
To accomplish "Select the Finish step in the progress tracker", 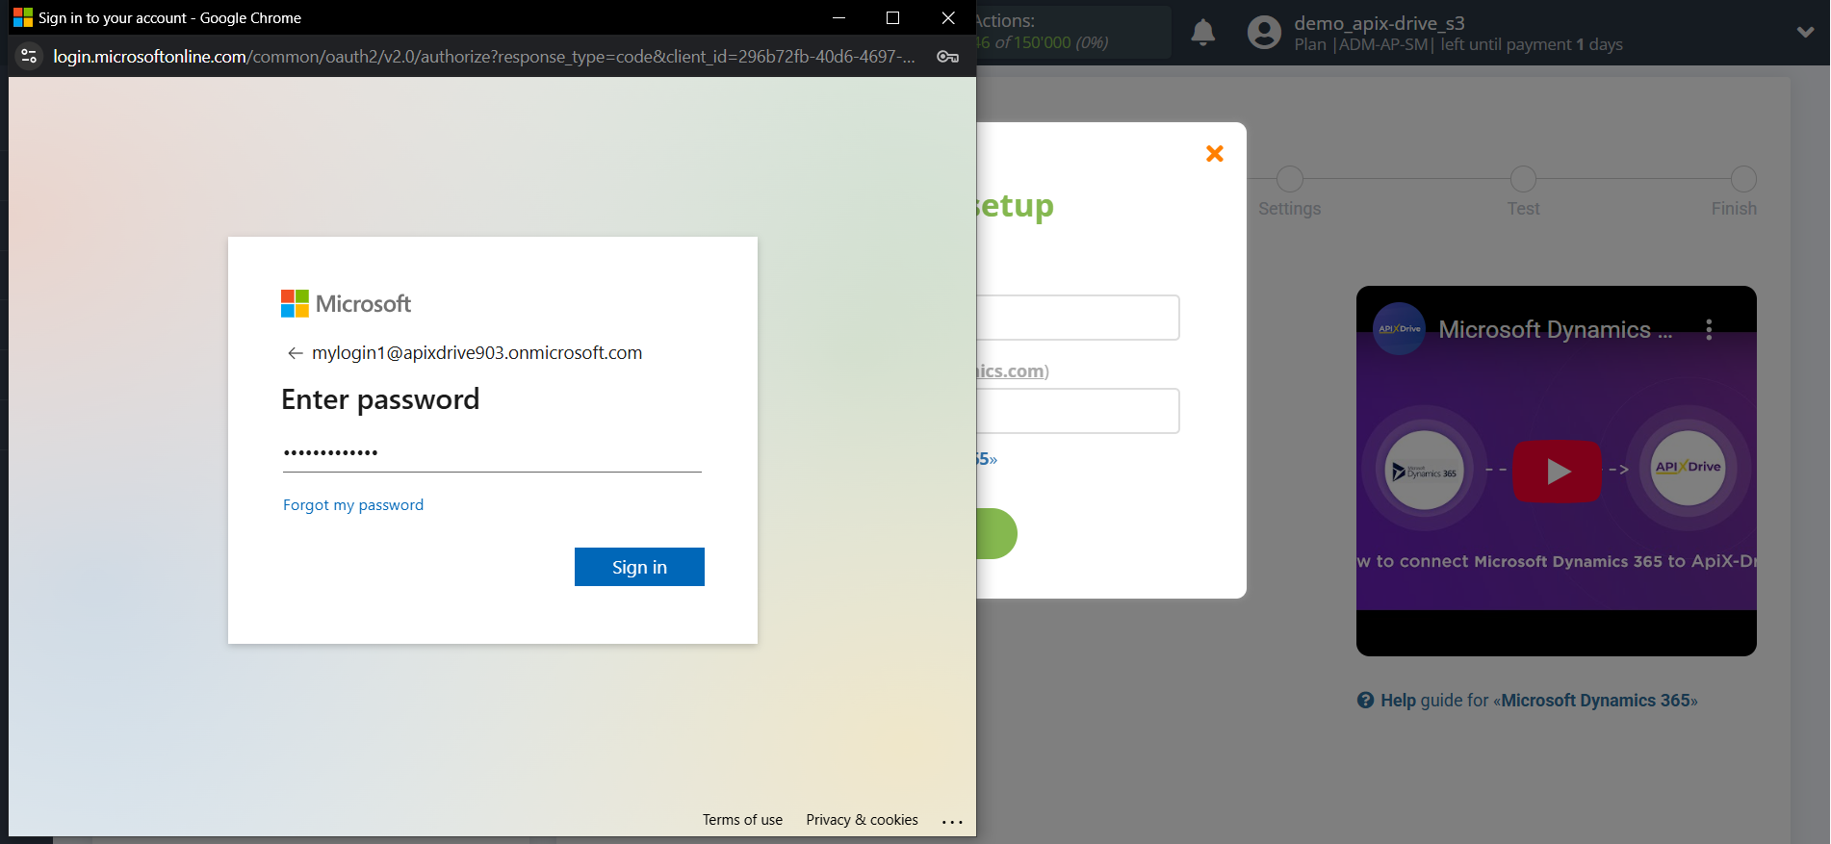I will pyautogui.click(x=1734, y=192).
